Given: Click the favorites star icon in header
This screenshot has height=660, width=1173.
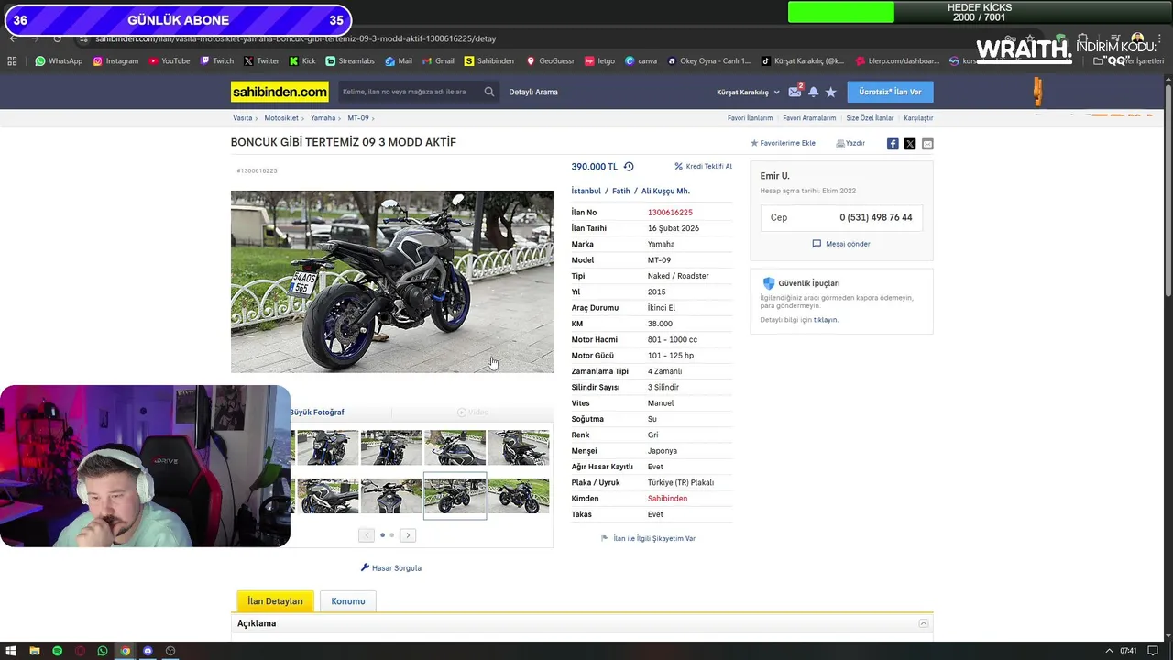Looking at the screenshot, I should (830, 92).
